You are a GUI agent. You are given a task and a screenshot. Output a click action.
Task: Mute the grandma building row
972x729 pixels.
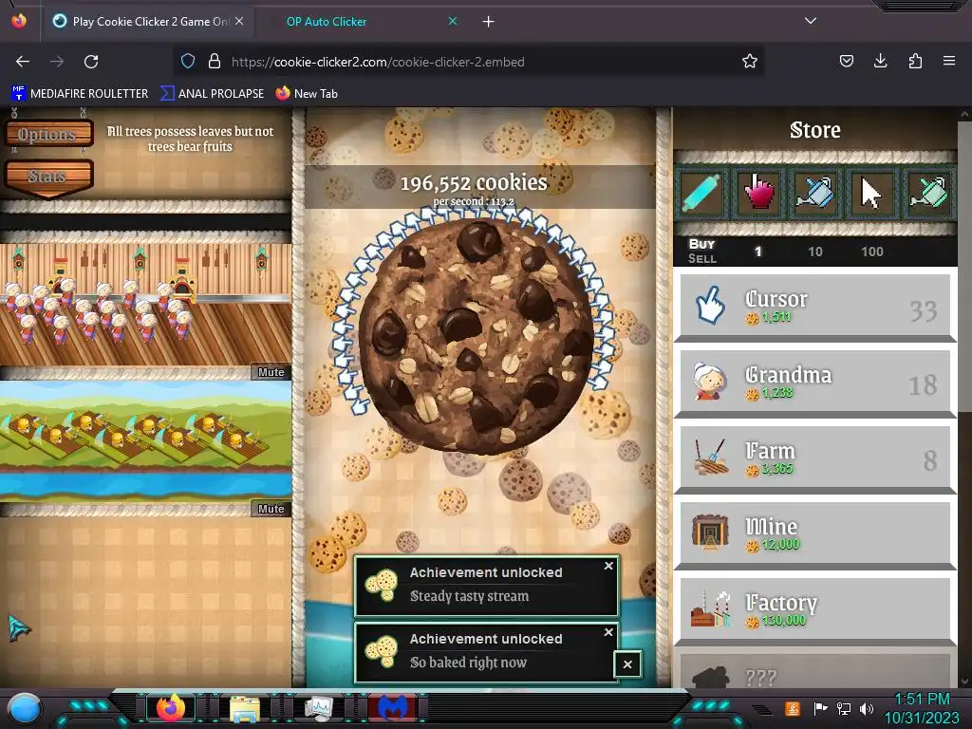[271, 372]
